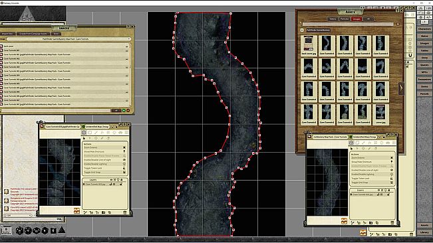Open Characters in the sidebar
Image resolution: width=433 pixels, height=243 pixels.
424,29
